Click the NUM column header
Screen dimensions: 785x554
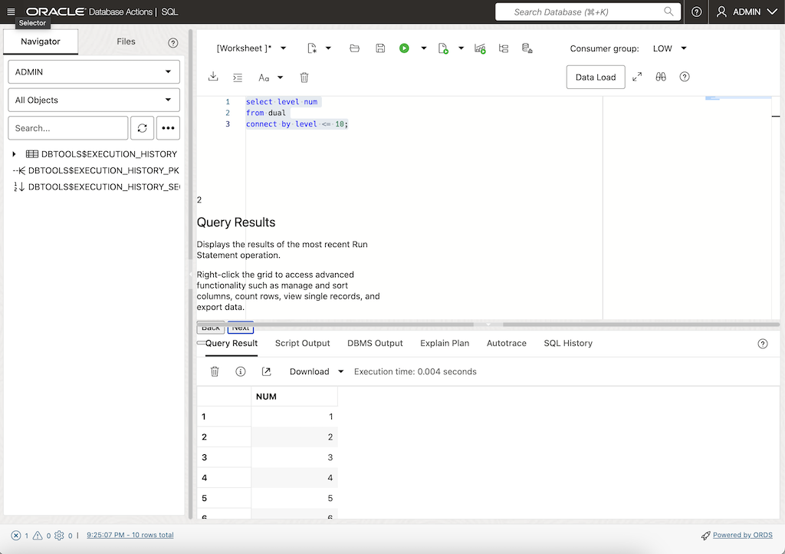[x=294, y=396]
